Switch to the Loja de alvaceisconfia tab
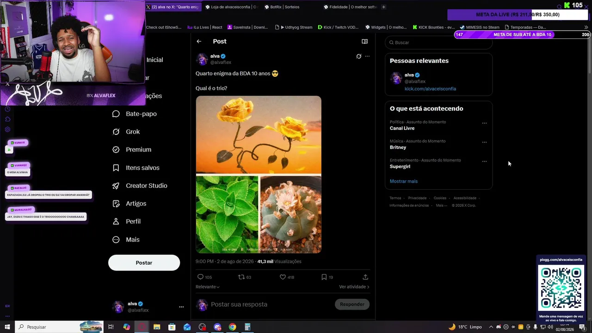This screenshot has height=333, width=592. 231,7
